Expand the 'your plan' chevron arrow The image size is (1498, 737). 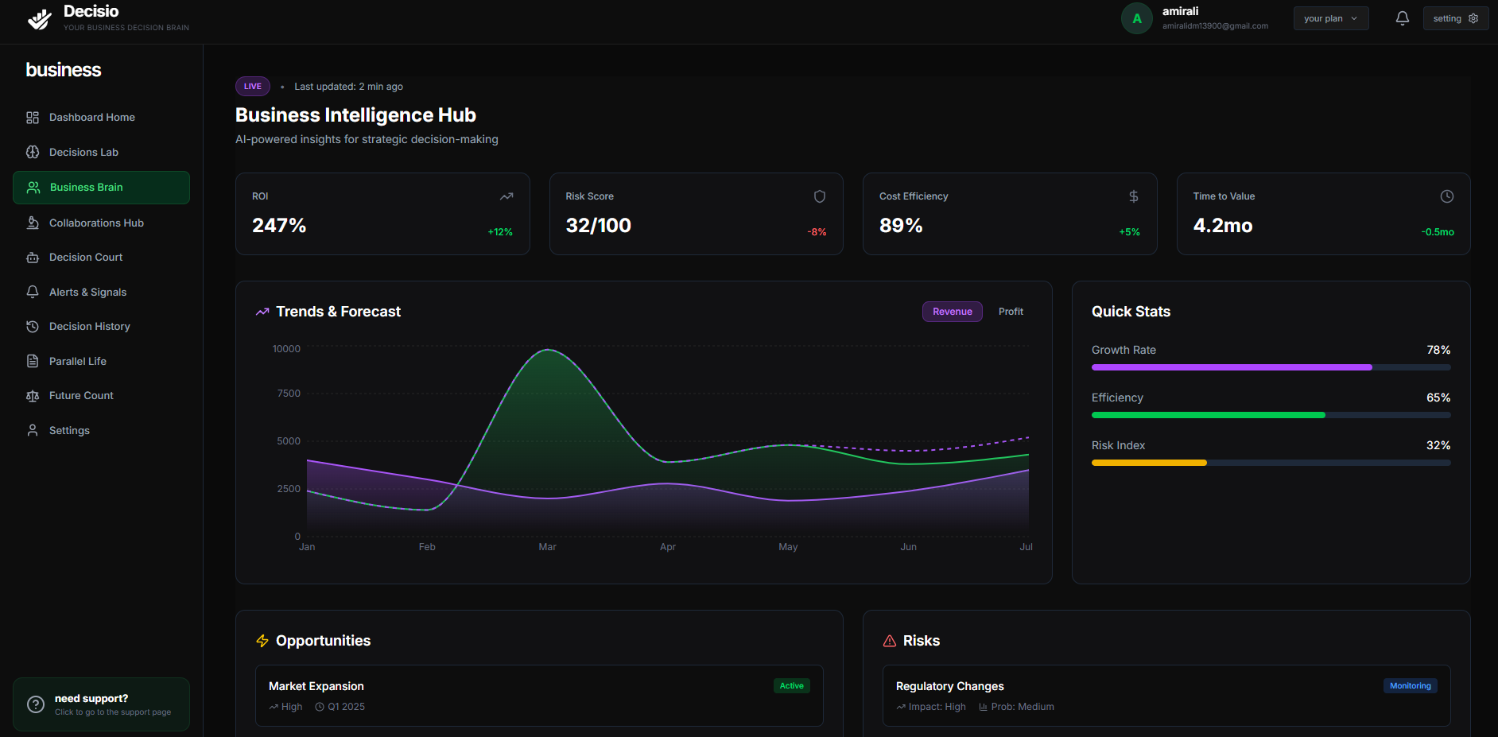(x=1354, y=18)
